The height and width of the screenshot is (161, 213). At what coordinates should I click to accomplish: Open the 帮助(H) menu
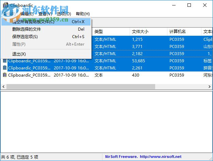point(83,14)
